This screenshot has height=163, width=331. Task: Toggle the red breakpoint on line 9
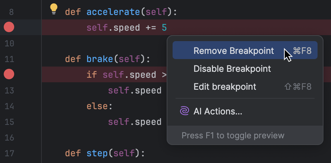9,27
